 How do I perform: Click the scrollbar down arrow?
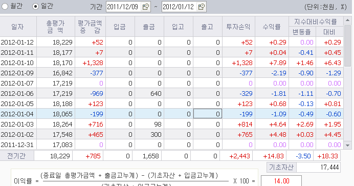[x=347, y=146]
